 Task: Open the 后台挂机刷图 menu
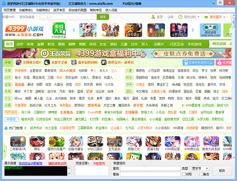point(77,10)
